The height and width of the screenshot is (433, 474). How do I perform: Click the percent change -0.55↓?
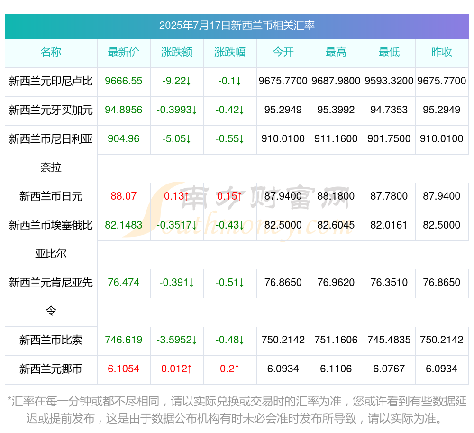[x=230, y=139]
